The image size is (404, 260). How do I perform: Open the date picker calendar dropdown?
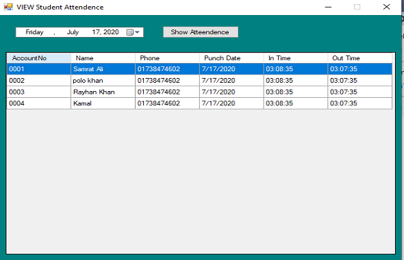point(133,32)
